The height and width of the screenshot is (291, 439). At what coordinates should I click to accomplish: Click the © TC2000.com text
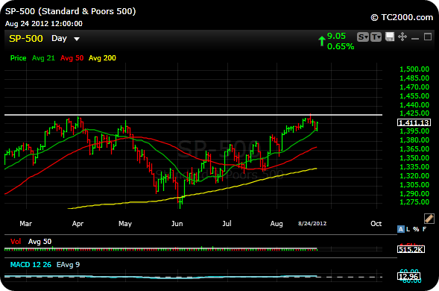pyautogui.click(x=402, y=17)
